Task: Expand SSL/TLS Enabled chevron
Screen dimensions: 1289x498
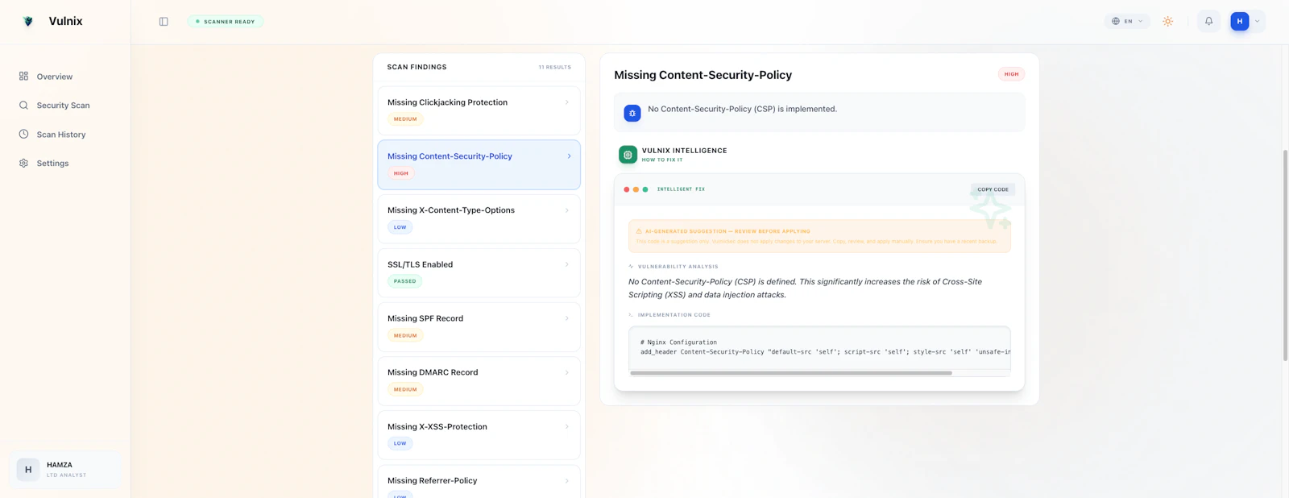Action: [x=567, y=264]
